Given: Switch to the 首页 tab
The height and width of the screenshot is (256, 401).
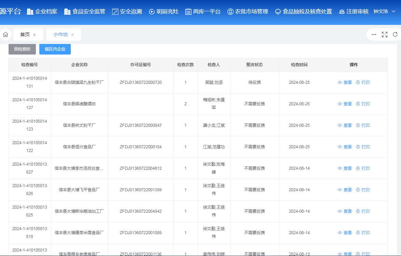Looking at the screenshot, I should [x=25, y=34].
